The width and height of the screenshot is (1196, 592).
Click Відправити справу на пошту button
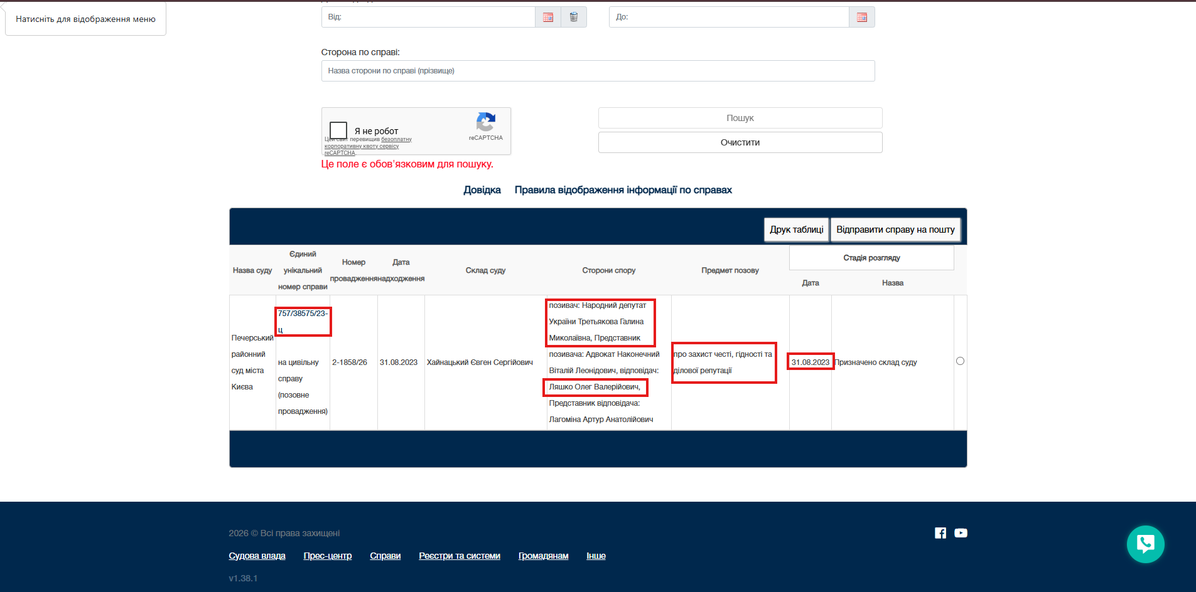pyautogui.click(x=895, y=230)
